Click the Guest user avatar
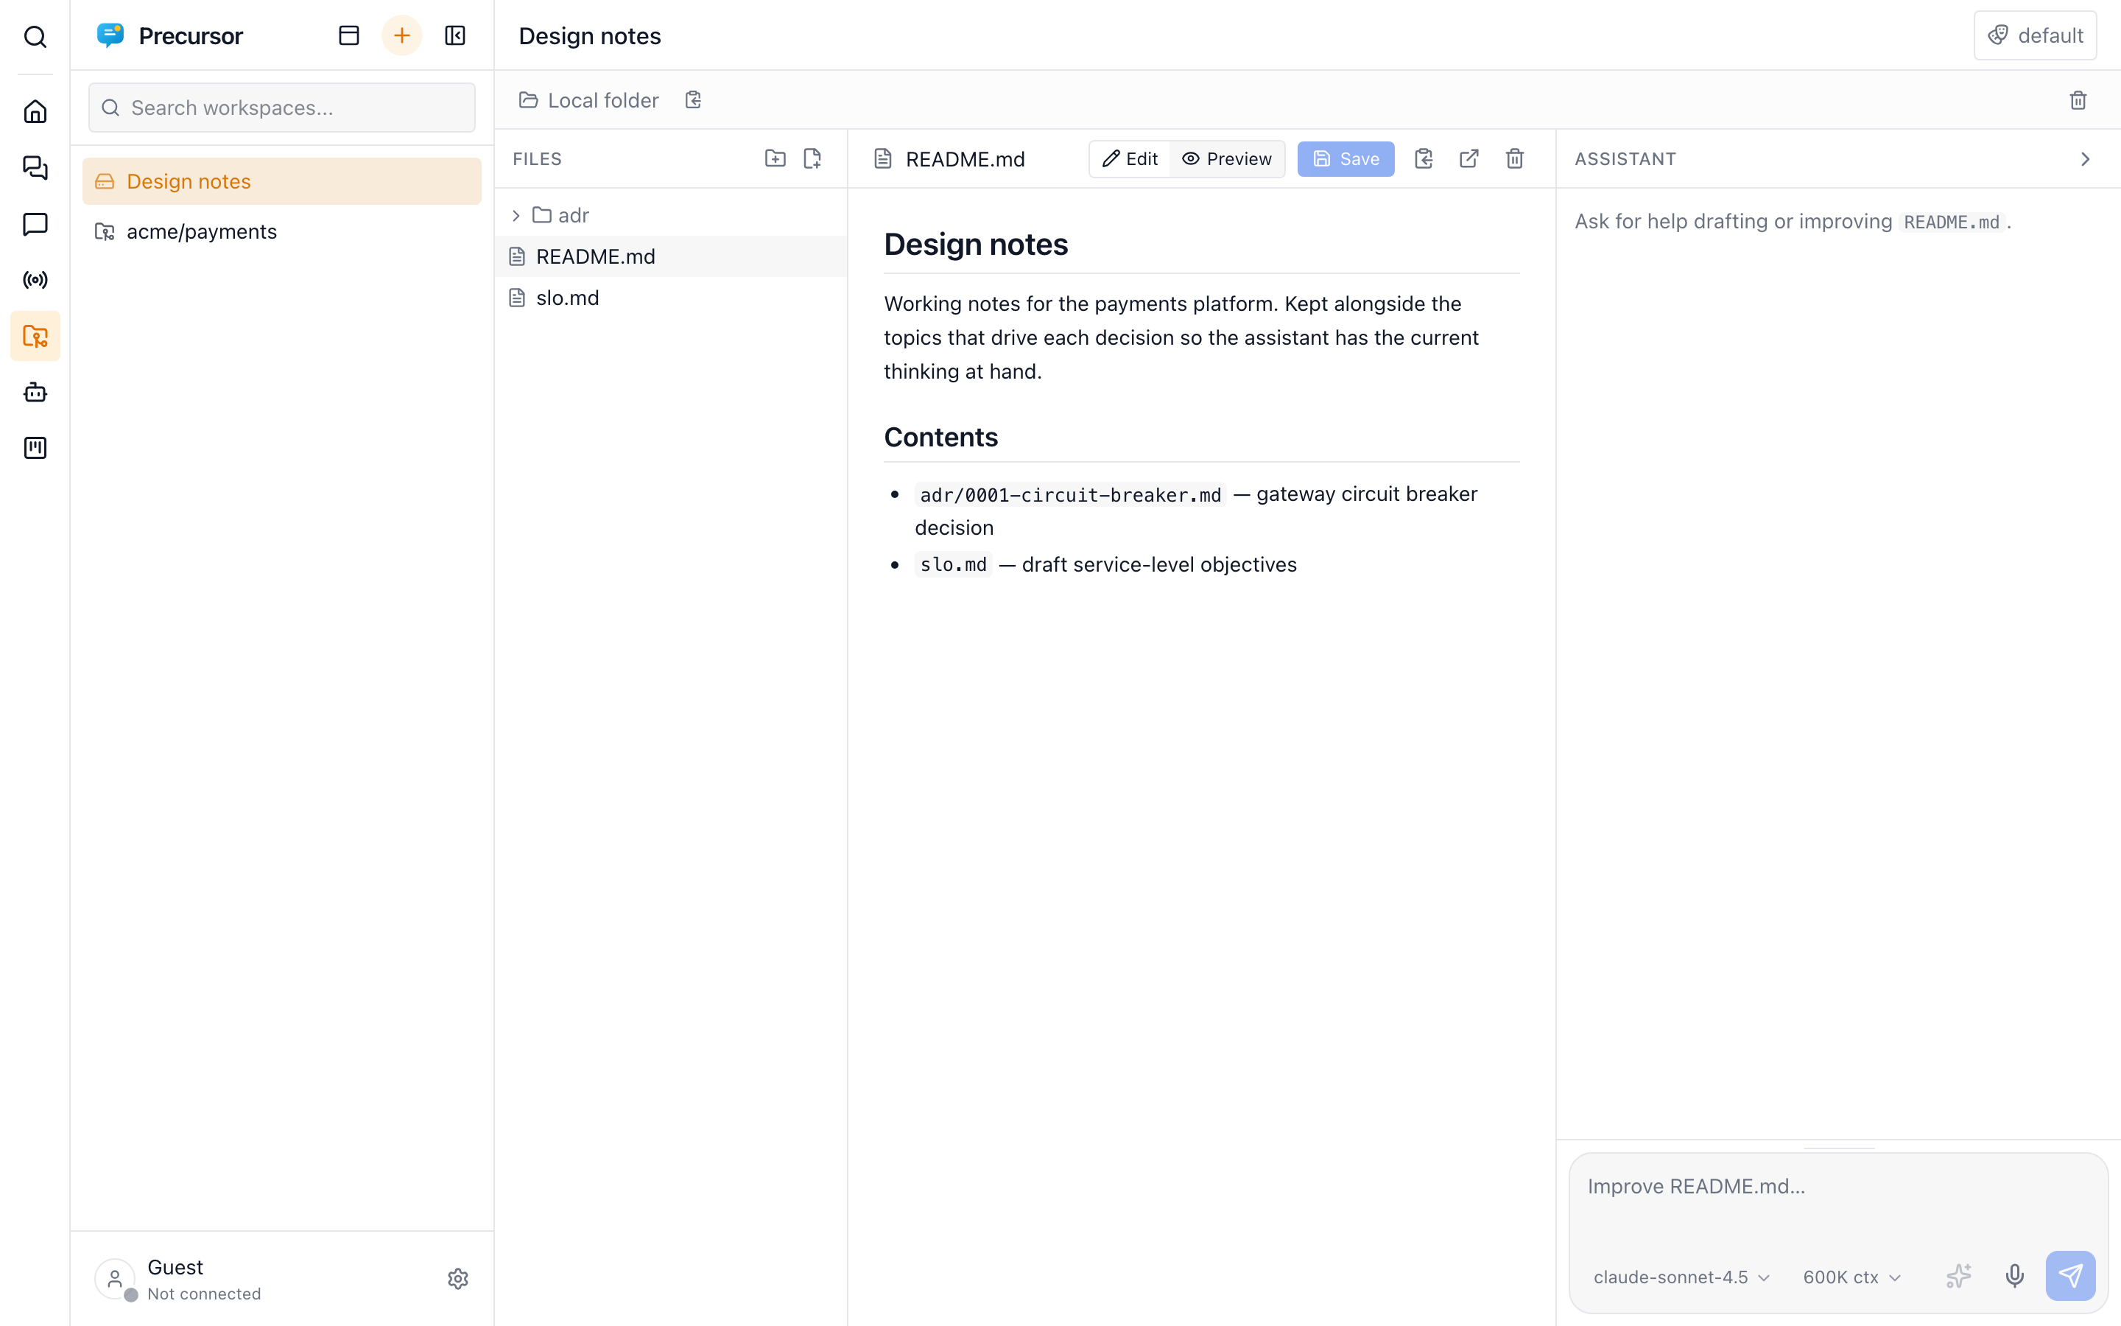Screen dimensions: 2121x1326 click(x=115, y=1279)
